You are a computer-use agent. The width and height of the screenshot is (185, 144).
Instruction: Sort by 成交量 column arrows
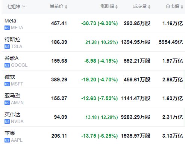(149, 7)
